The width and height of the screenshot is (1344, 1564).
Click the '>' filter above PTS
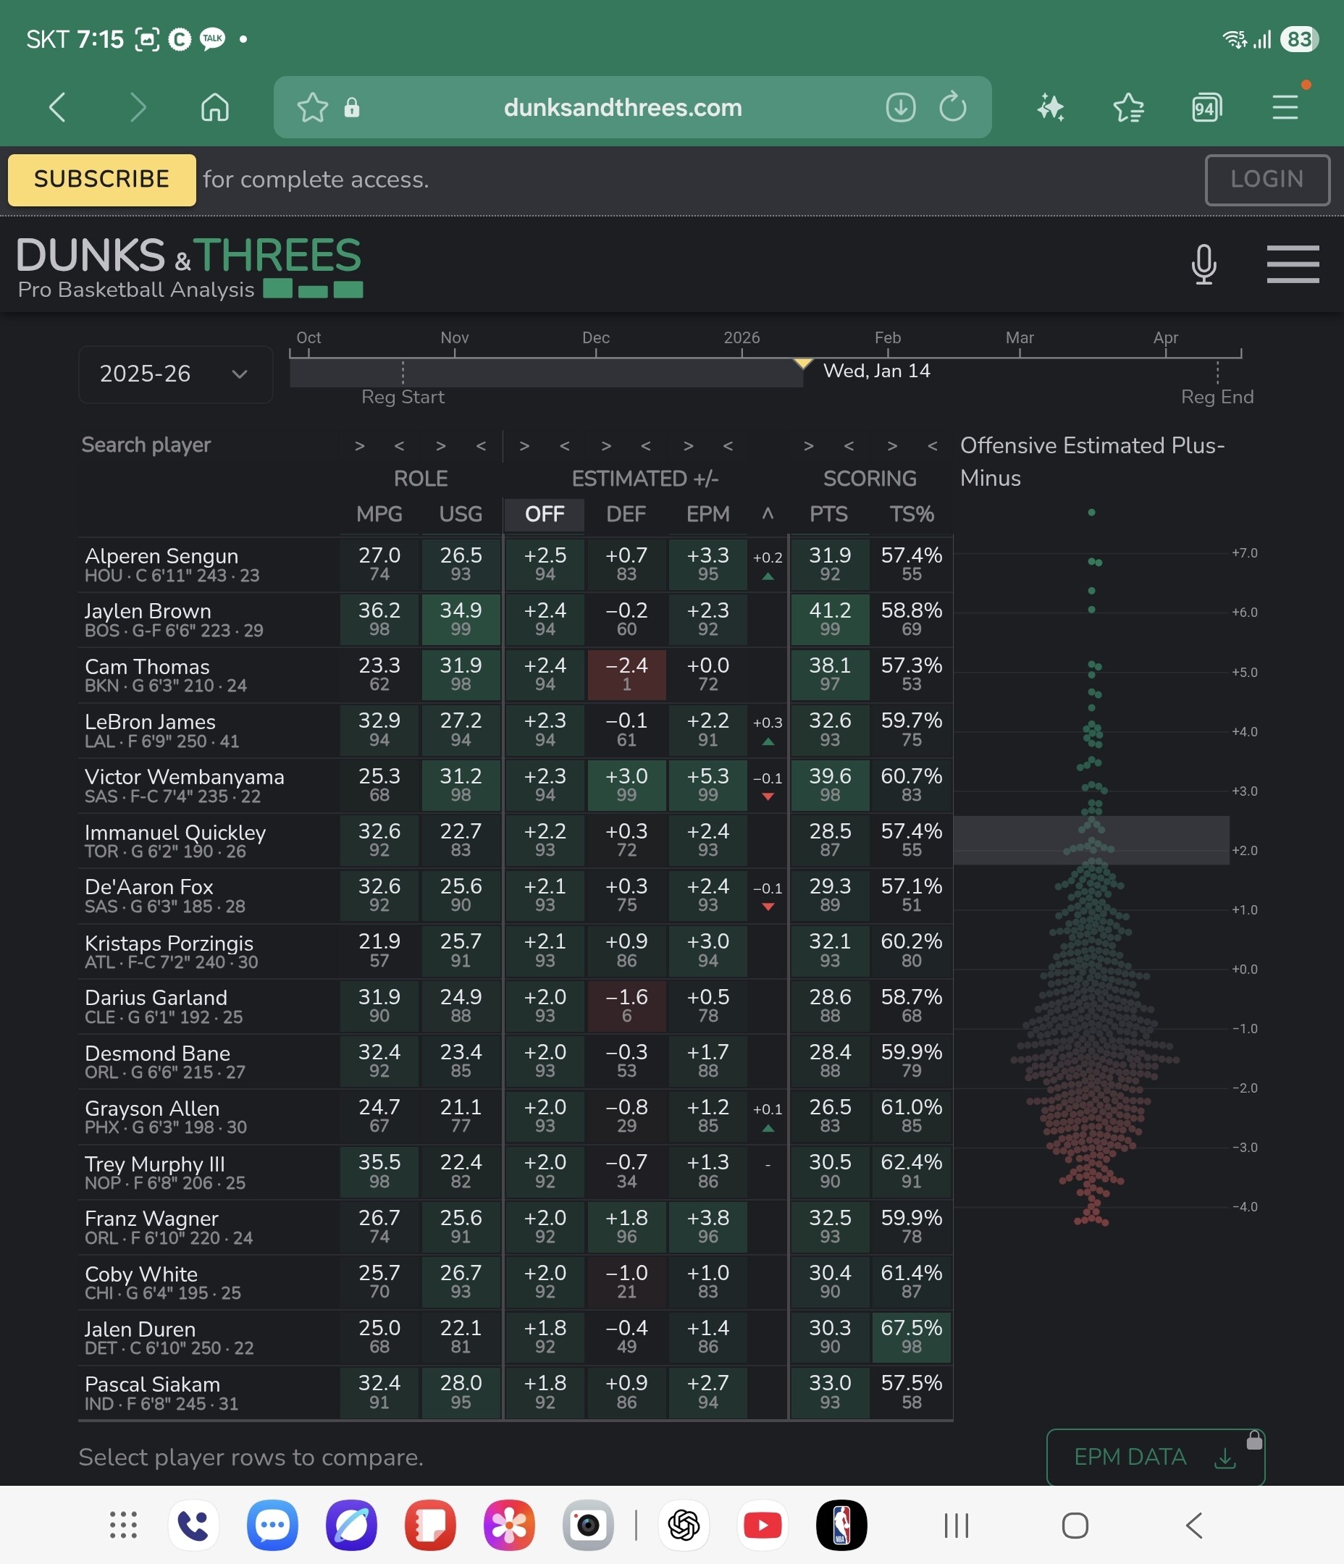tap(809, 446)
